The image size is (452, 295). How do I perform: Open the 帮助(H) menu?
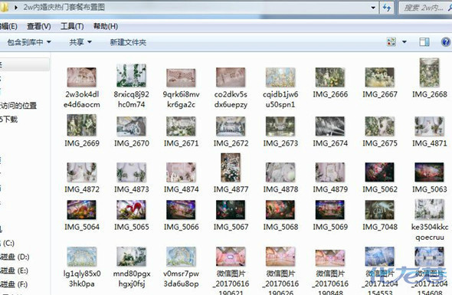pos(106,27)
